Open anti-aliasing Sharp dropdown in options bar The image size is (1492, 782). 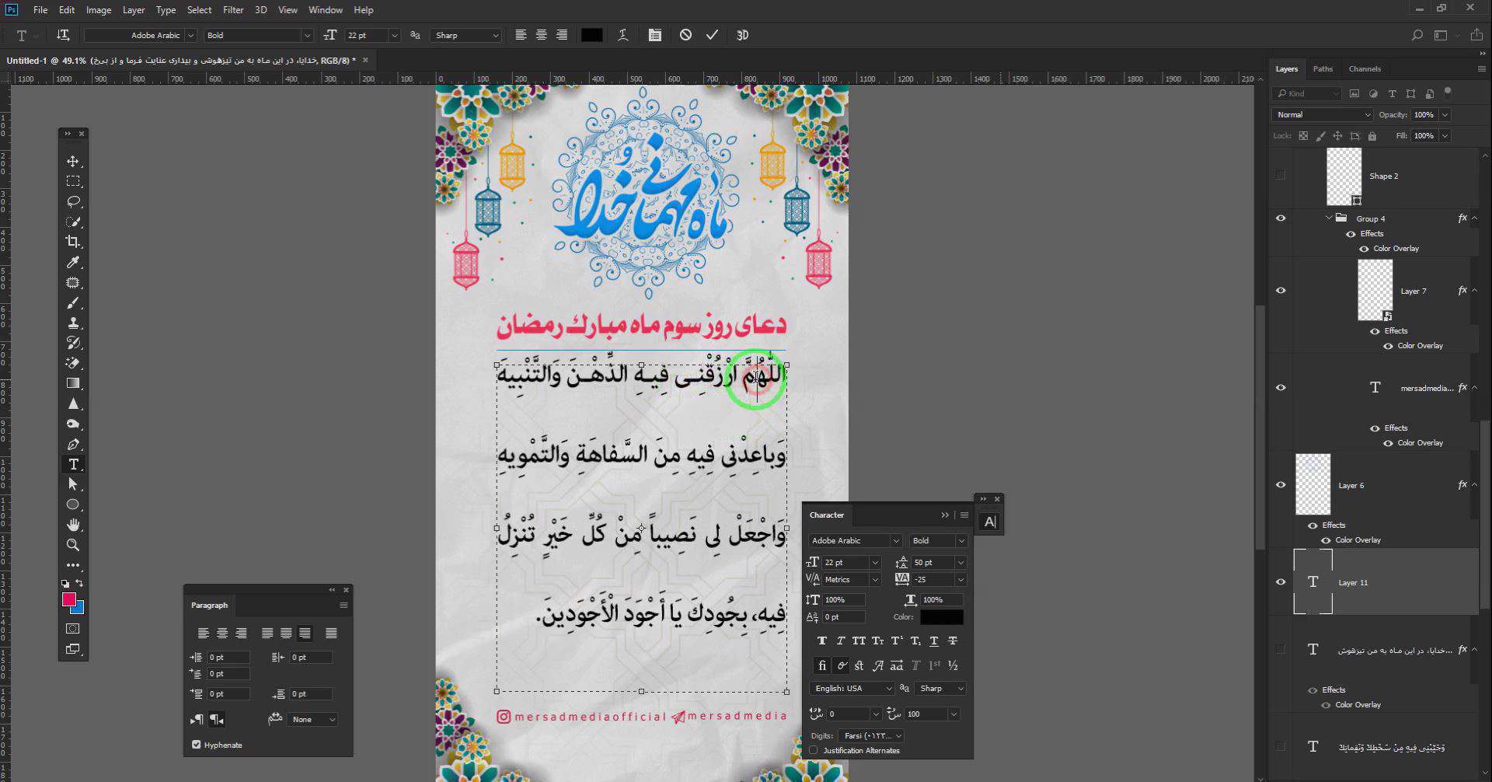pos(466,35)
